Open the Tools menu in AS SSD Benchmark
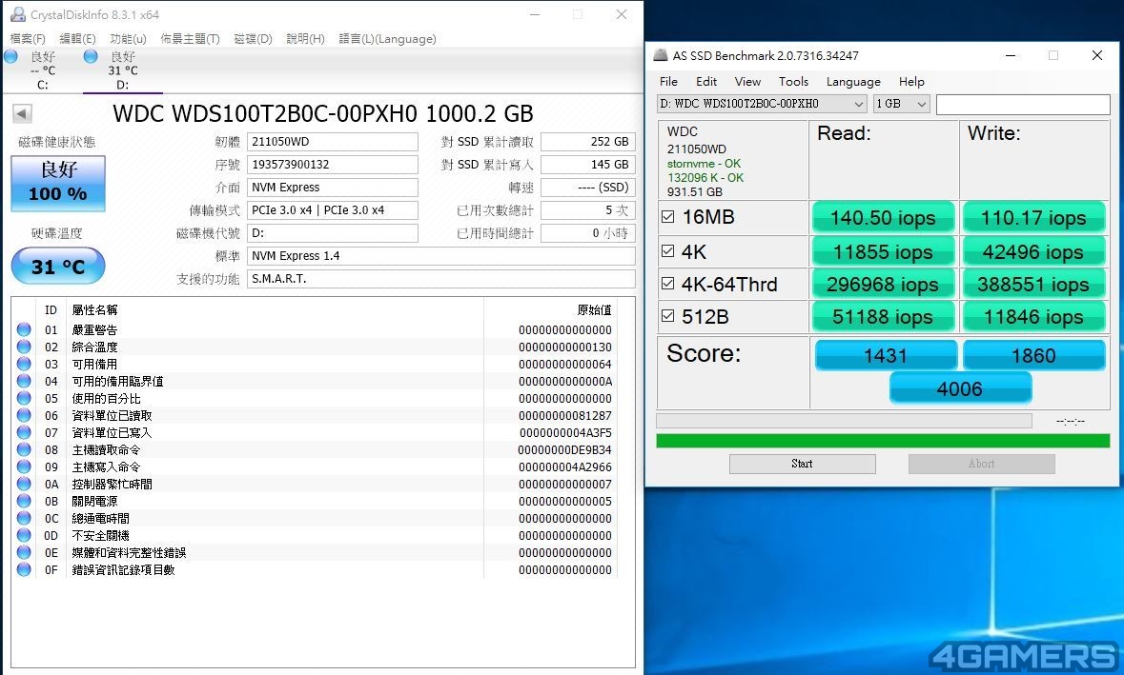1124x675 pixels. pyautogui.click(x=793, y=82)
